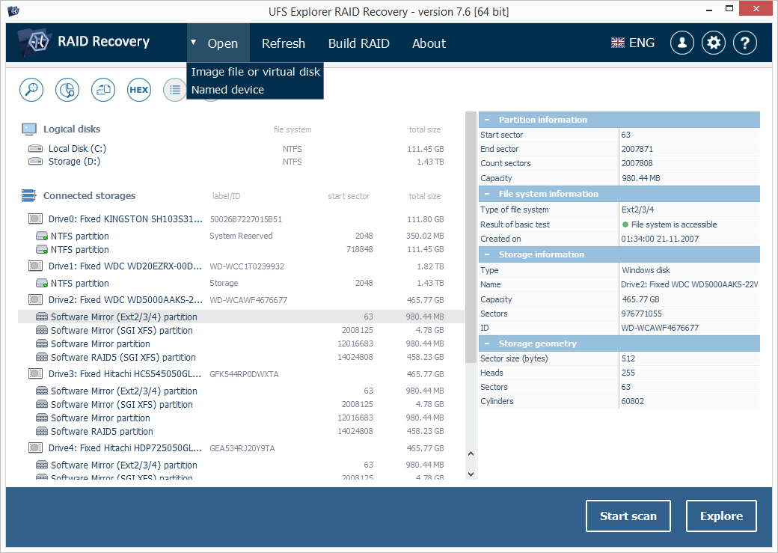Click the Explore button
This screenshot has width=778, height=553.
click(x=721, y=516)
